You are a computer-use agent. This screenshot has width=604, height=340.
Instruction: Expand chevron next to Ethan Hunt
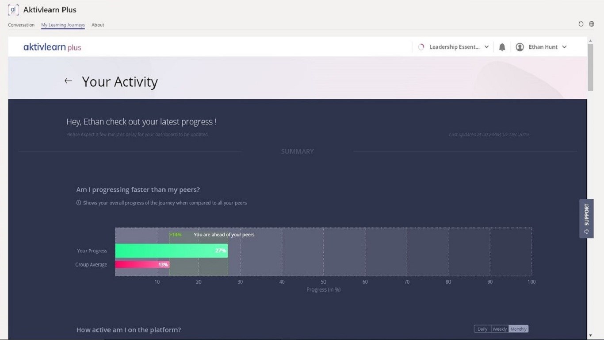(x=564, y=47)
